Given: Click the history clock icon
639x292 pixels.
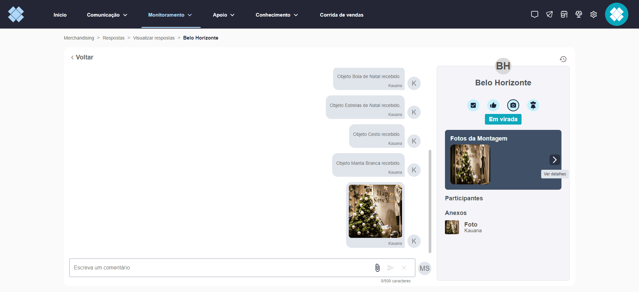Looking at the screenshot, I should [563, 59].
